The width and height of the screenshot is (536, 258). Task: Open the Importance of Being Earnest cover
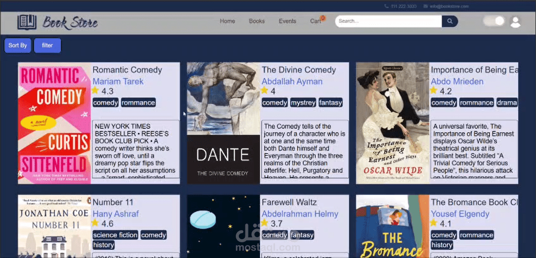(x=392, y=123)
